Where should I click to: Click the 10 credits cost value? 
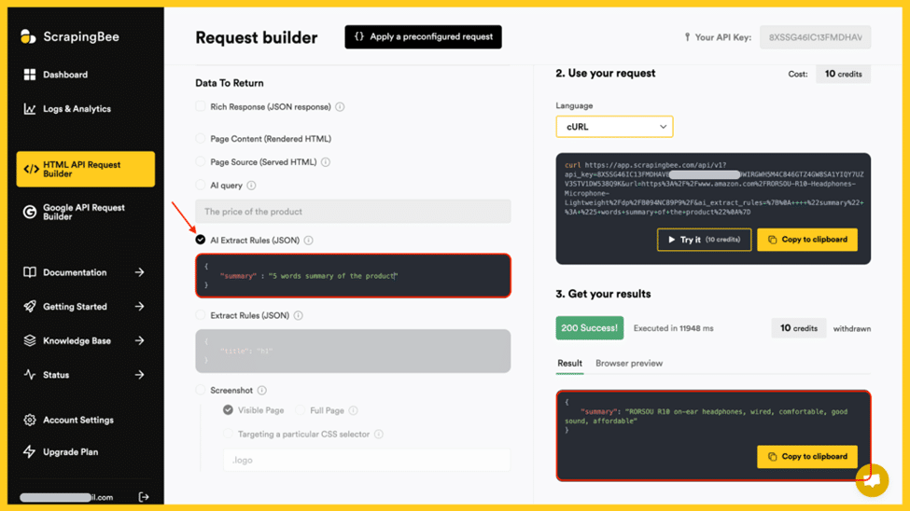pyautogui.click(x=843, y=74)
